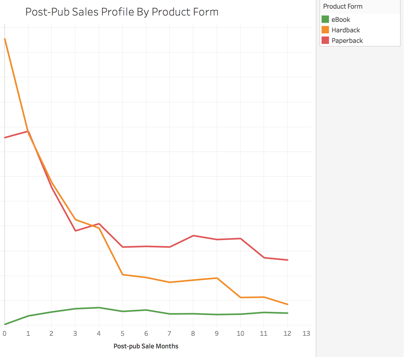
Task: Click the Post-pub Sale Months axis title
Action: (146, 346)
